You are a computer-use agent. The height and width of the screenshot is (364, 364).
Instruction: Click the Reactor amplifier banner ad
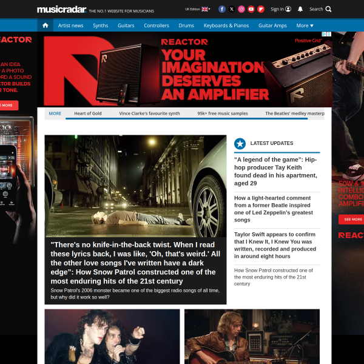184,69
